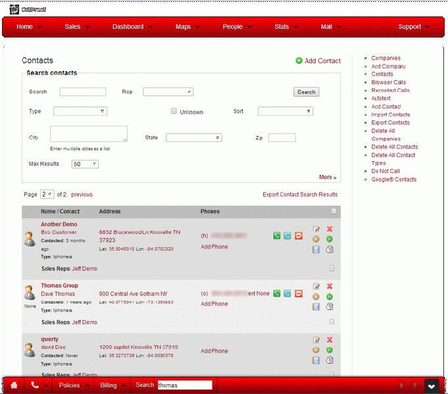Open notebook icon for Thomas Group contact
The width and height of the screenshot is (448, 394).
tap(316, 307)
